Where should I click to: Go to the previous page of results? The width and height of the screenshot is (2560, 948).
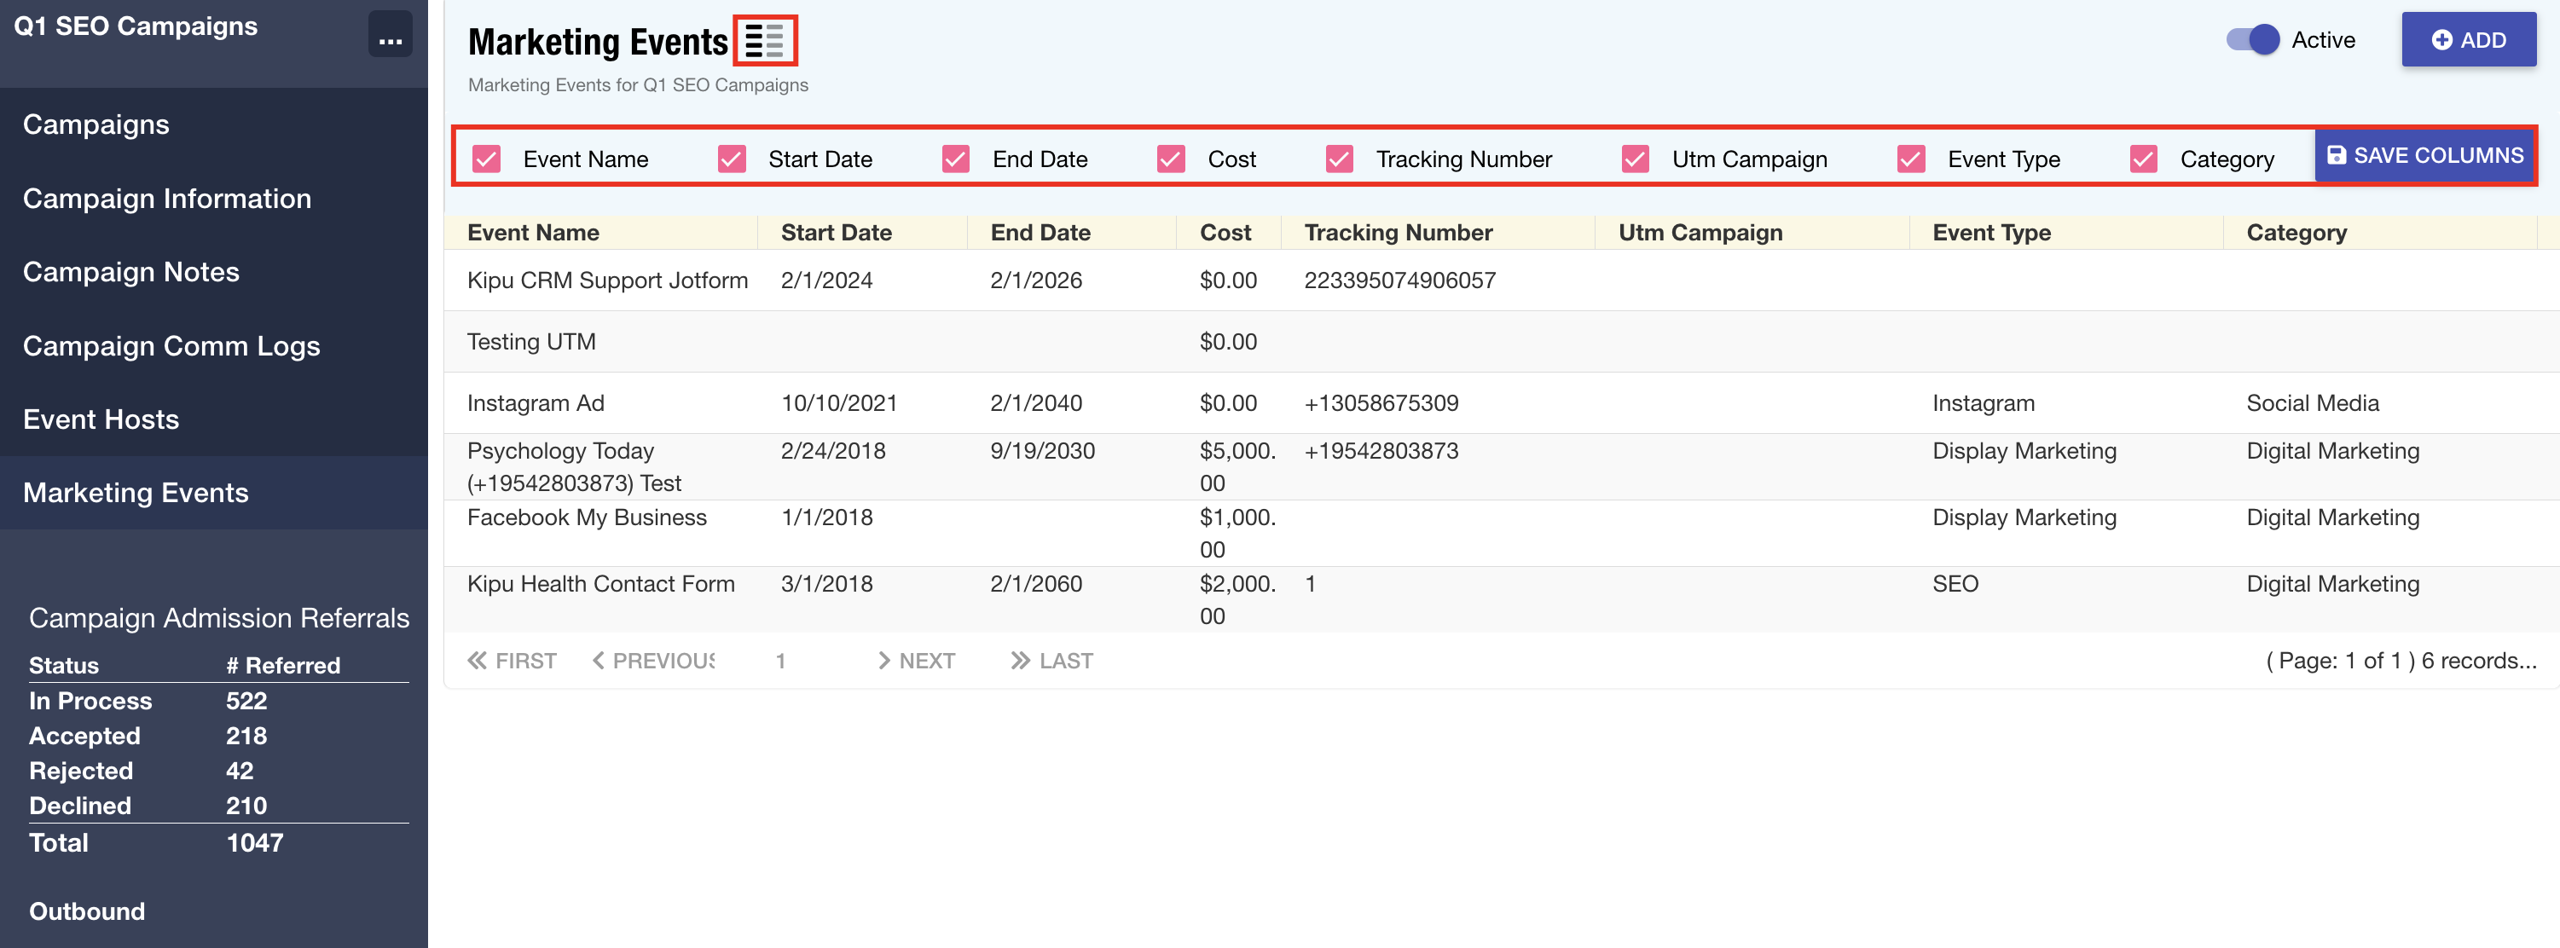click(x=653, y=661)
